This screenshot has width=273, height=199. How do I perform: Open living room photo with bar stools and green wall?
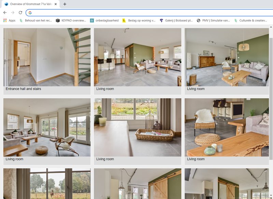pyautogui.click(x=138, y=57)
